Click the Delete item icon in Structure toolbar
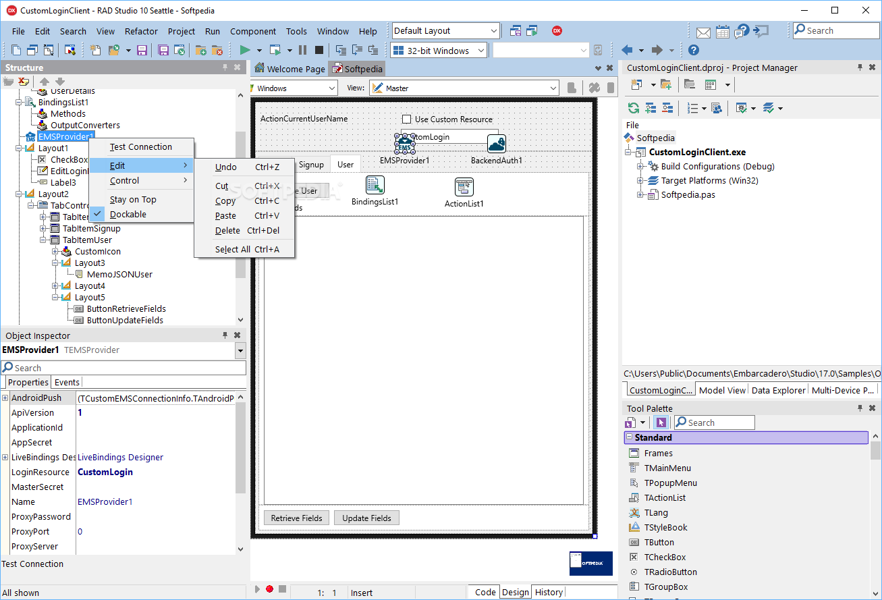Screen dimensions: 882x600 coord(24,82)
